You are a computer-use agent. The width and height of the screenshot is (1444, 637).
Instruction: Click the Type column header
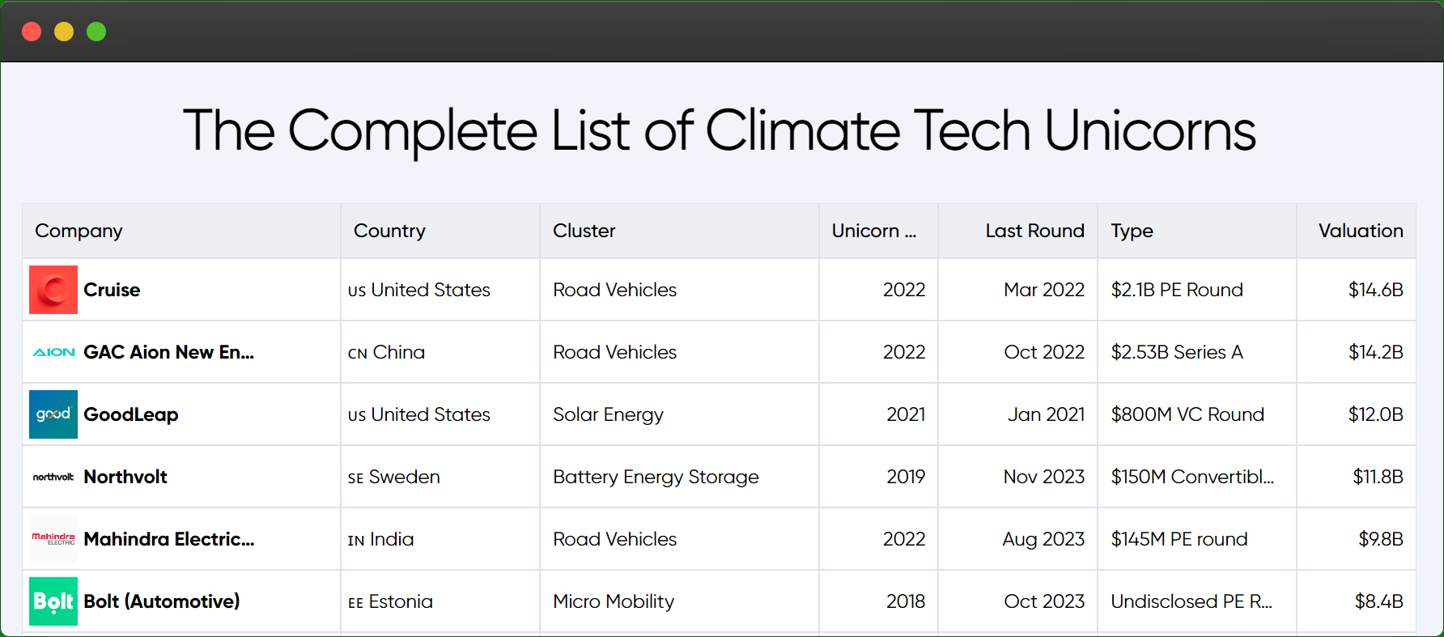[x=1132, y=231]
